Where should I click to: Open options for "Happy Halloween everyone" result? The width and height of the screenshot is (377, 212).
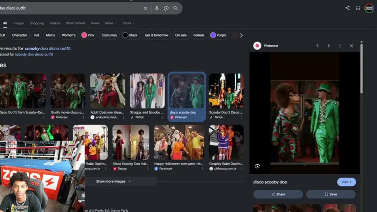click(x=202, y=169)
